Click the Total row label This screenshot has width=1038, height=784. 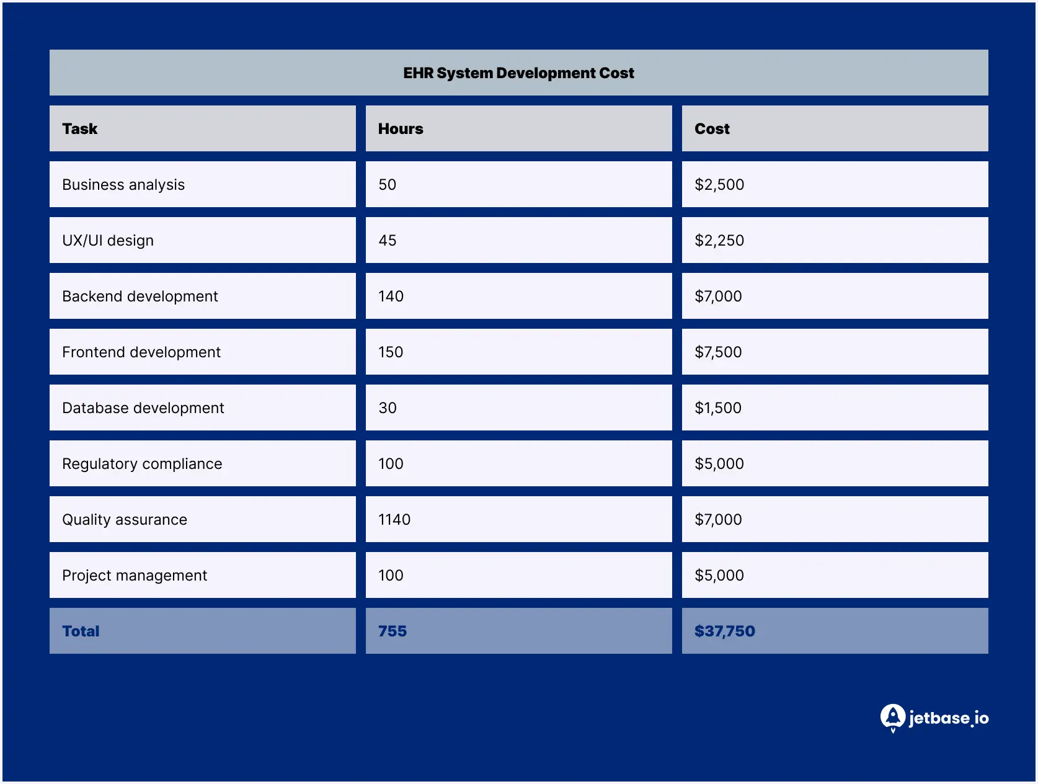pyautogui.click(x=80, y=631)
